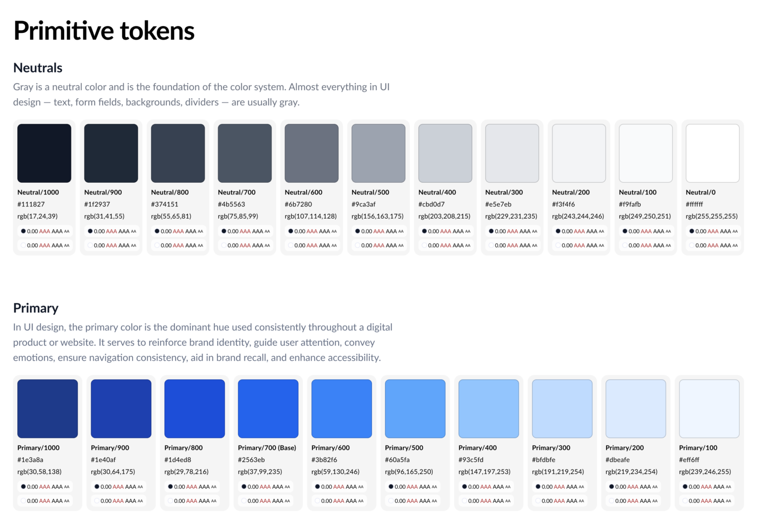Click the Primary/100 palest blue swatch
The width and height of the screenshot is (757, 524).
[x=709, y=408]
